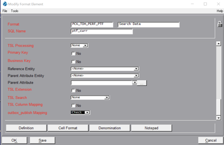Click the scrollbar up arrow
224x145 pixels.
click(x=219, y=44)
